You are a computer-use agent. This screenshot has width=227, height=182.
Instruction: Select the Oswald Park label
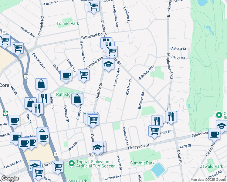click(x=211, y=166)
